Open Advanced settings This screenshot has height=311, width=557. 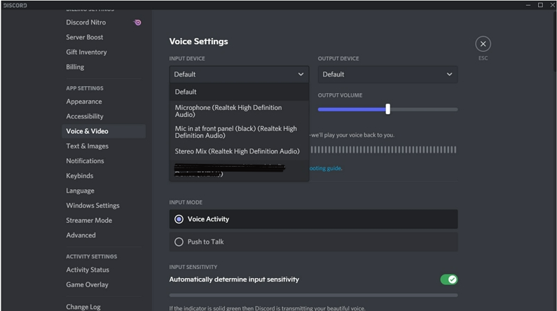81,235
